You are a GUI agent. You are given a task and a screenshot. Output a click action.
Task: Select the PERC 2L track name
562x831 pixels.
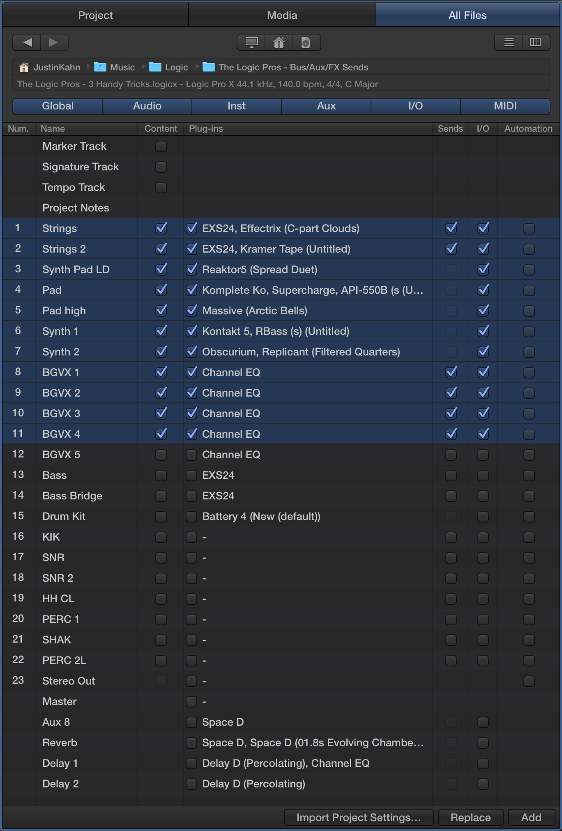pos(64,661)
